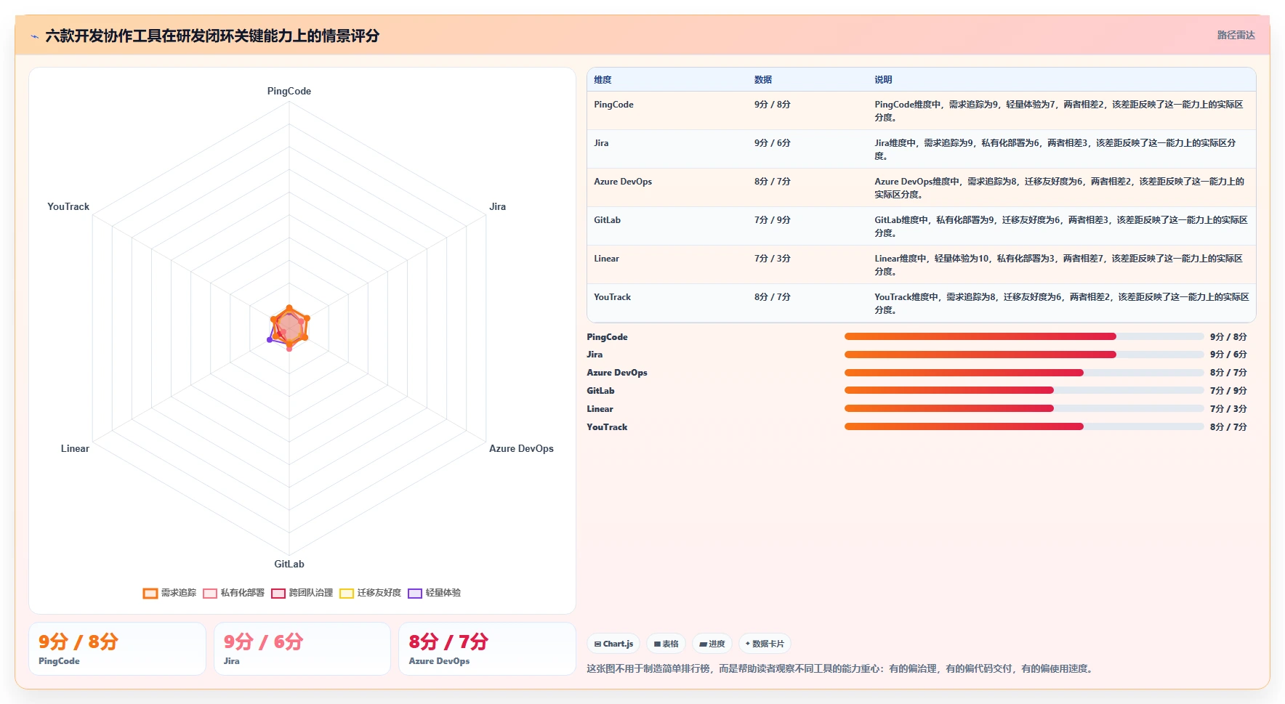Click the footer note starting 这张图不用于制造简单排行榜
Image resolution: width=1285 pixels, height=704 pixels.
(841, 668)
